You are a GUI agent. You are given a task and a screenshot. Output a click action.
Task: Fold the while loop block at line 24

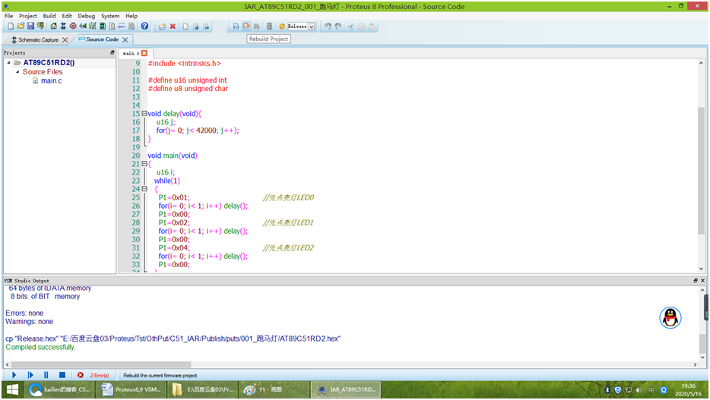[144, 189]
